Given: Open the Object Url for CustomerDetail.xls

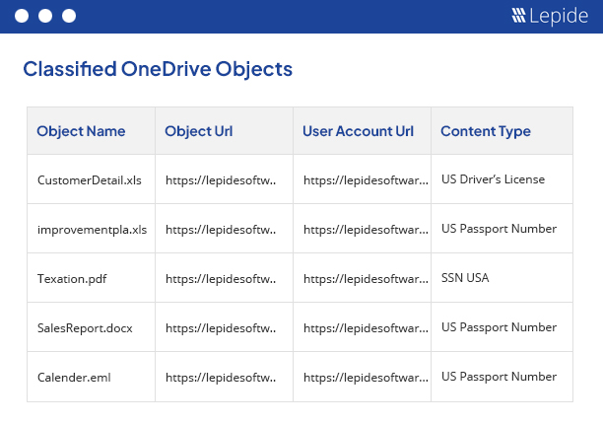Looking at the screenshot, I should tap(221, 180).
